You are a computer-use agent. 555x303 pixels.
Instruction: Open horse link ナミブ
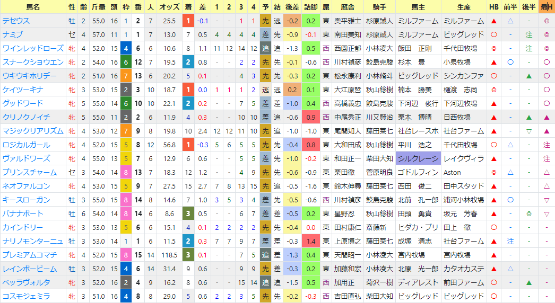[12, 34]
